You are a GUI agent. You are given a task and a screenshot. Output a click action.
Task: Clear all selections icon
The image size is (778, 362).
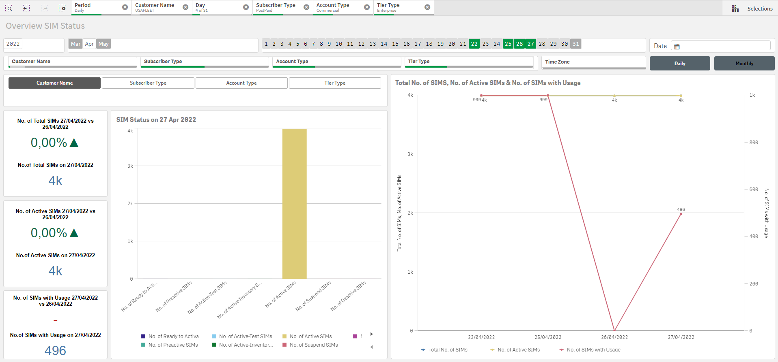coord(62,8)
